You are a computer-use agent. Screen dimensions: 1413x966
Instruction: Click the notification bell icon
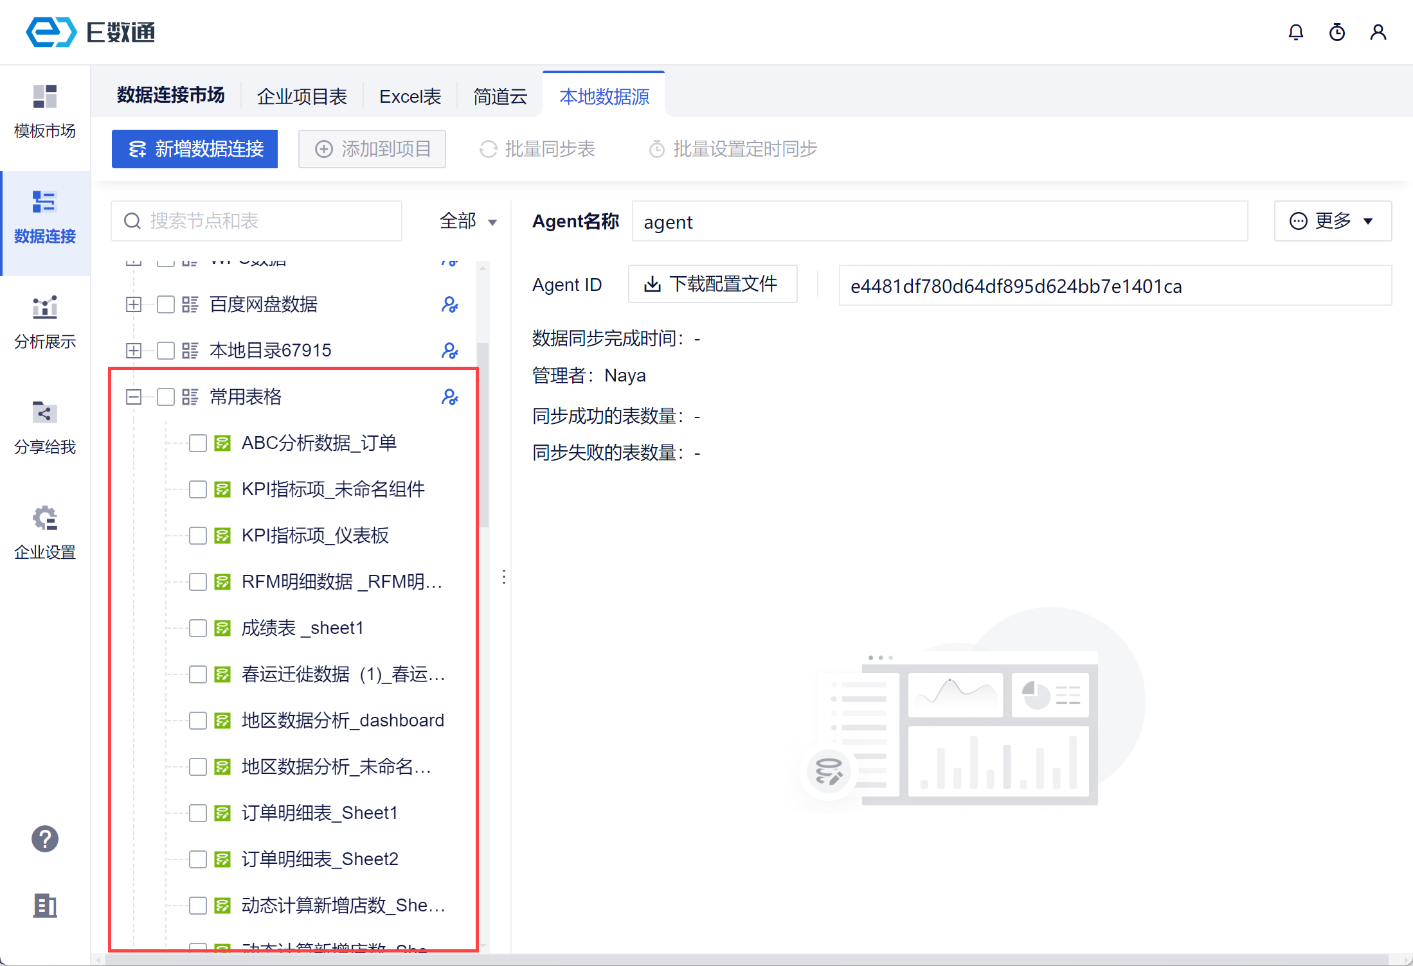(1295, 32)
